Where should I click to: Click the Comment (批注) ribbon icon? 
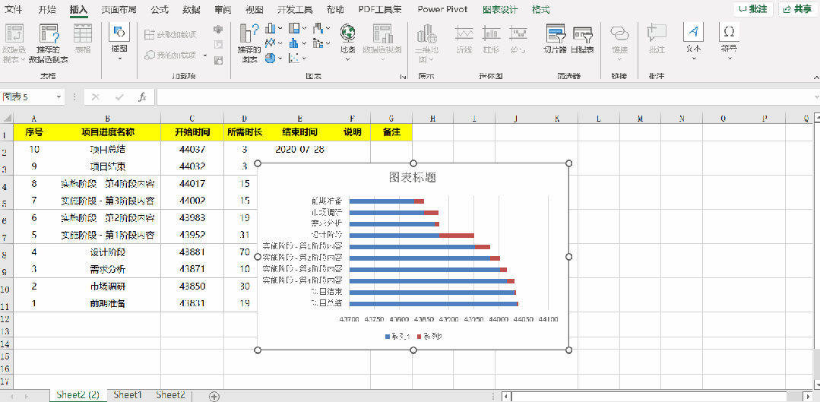coord(657,40)
